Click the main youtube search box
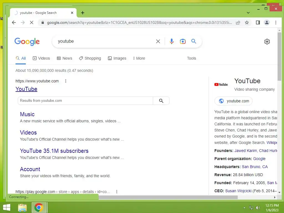This screenshot has width=284, height=213. coord(105,41)
